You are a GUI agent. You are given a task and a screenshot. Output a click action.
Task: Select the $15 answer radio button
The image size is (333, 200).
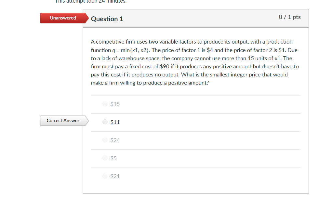(105, 104)
